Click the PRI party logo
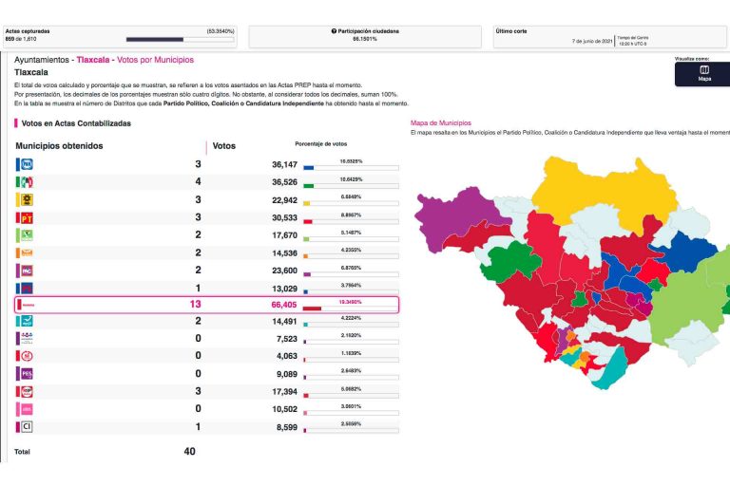This screenshot has height=486, width=730. tap(27, 182)
